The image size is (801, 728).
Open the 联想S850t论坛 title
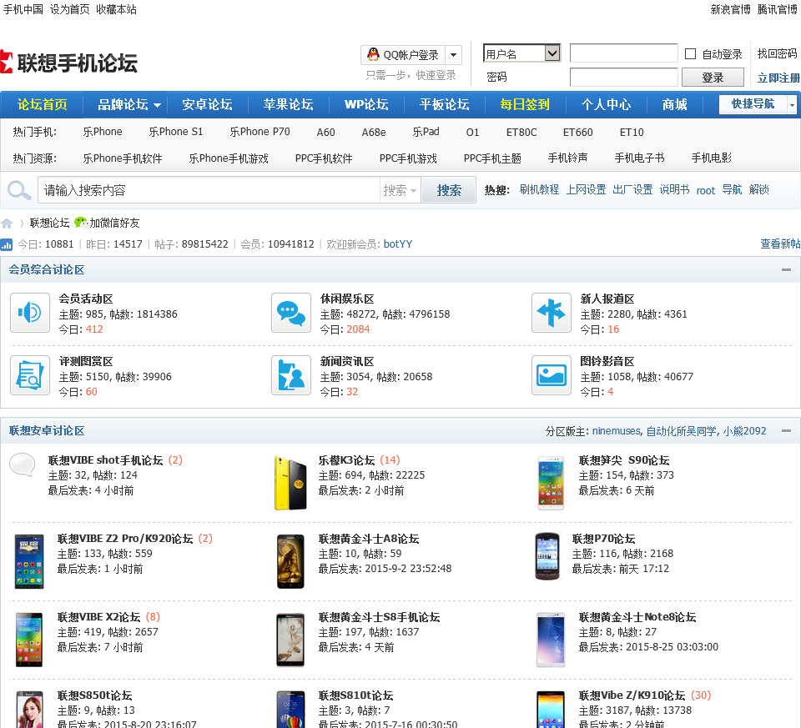pos(94,695)
